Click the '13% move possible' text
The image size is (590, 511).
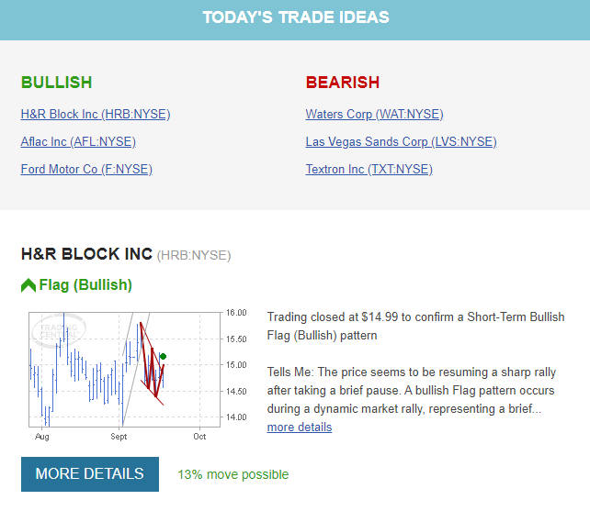pos(233,474)
